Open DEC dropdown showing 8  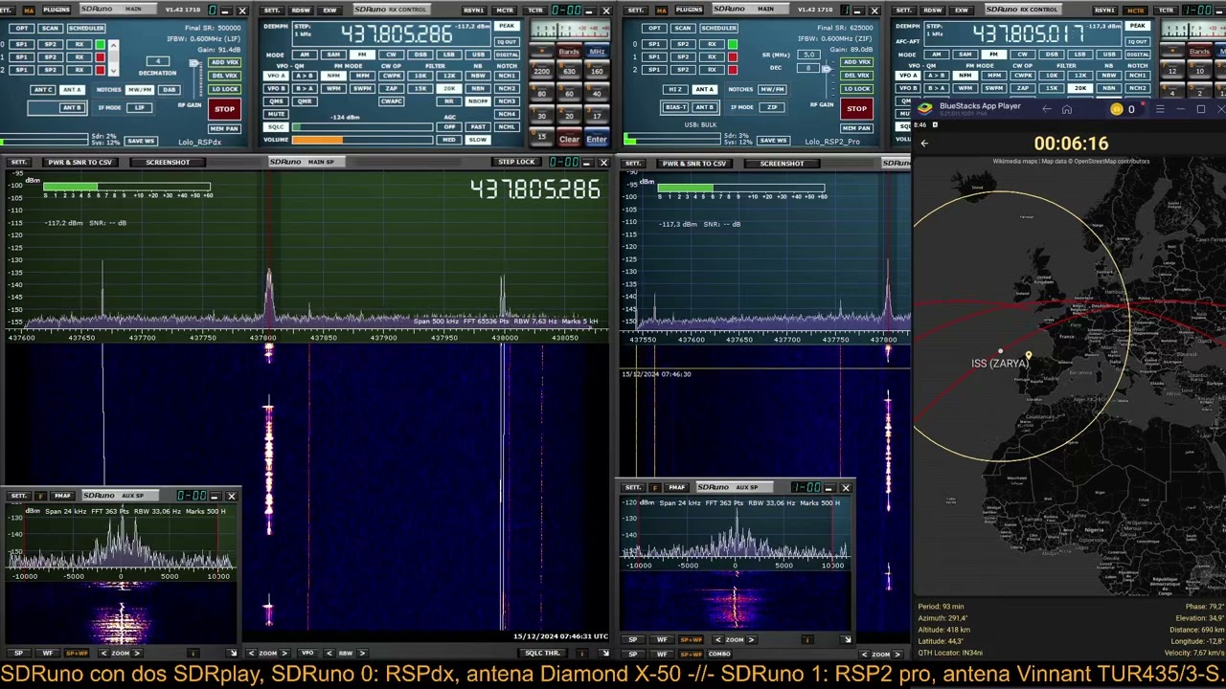(808, 68)
